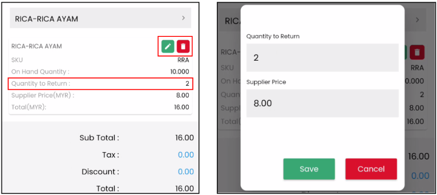Click the Supplier Price(MYR) row label
The width and height of the screenshot is (437, 195).
click(43, 95)
